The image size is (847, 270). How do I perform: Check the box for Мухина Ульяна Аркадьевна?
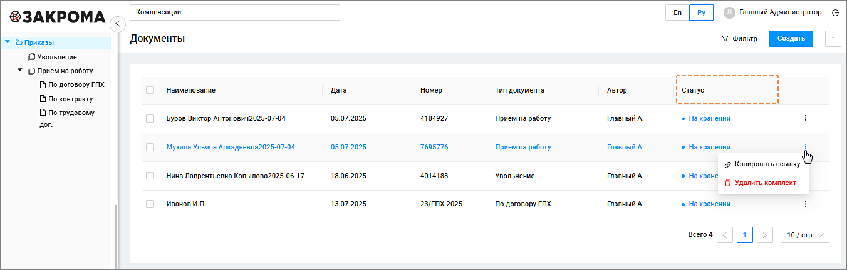pyautogui.click(x=150, y=147)
